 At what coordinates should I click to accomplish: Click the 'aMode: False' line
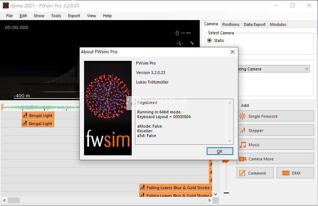pos(150,126)
